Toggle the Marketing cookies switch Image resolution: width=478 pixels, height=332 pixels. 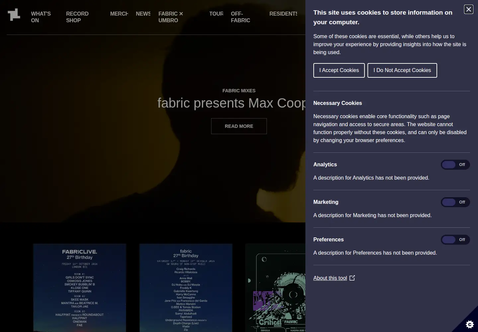point(455,202)
